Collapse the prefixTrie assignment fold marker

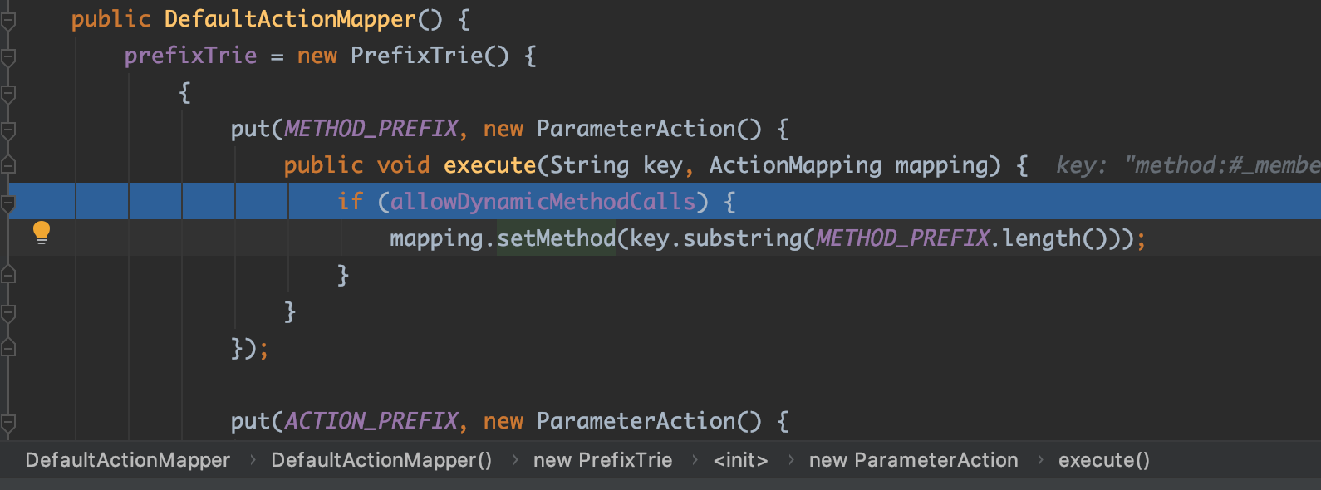tap(8, 57)
